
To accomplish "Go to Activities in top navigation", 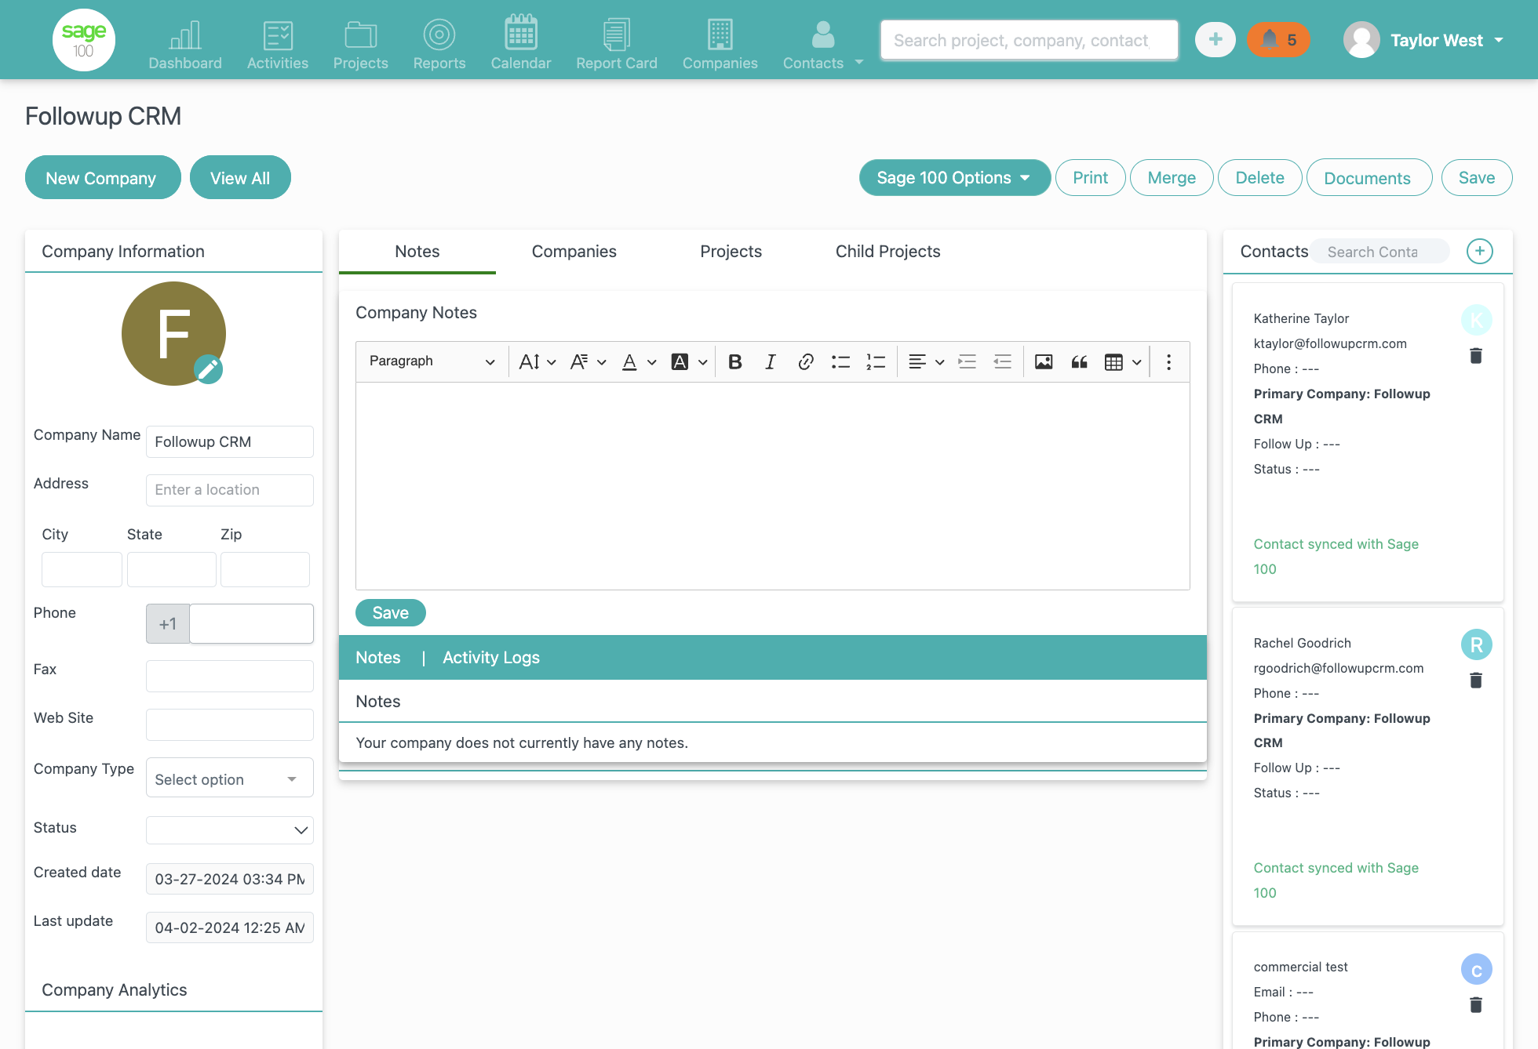I will [278, 44].
